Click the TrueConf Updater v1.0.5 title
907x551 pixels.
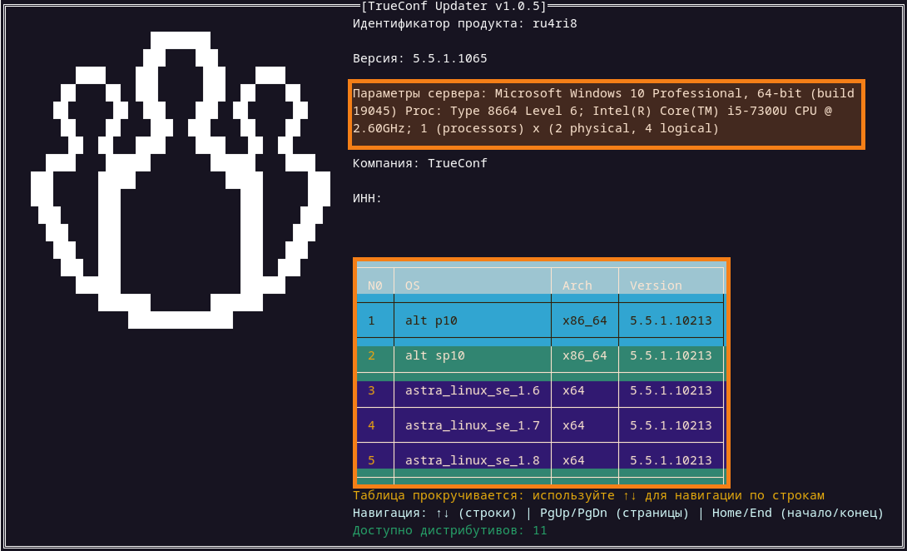point(453,7)
